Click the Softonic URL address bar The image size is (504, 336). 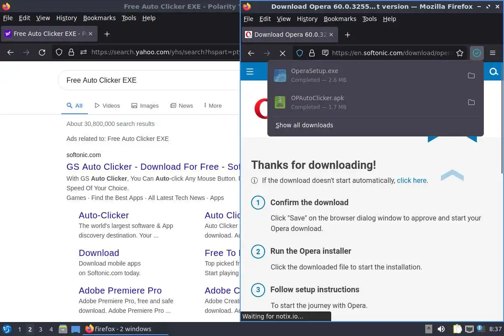pos(392,53)
